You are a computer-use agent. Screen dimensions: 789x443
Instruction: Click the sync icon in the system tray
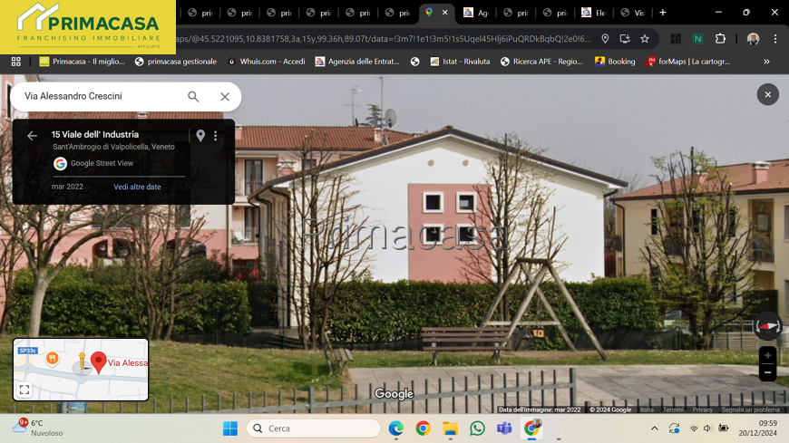(x=674, y=429)
